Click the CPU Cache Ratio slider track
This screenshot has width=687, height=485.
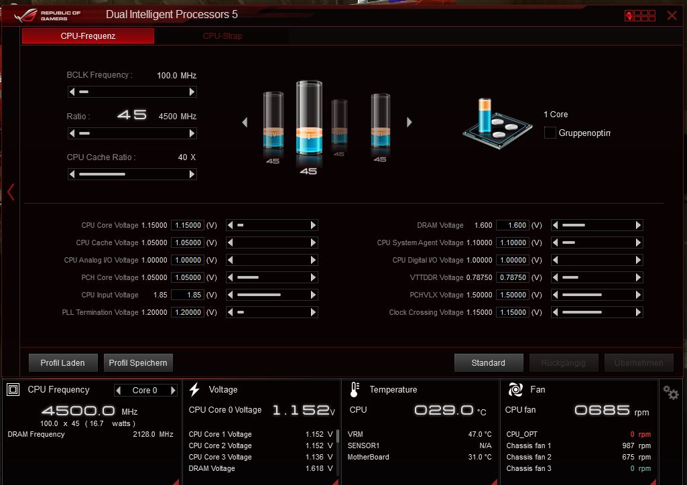(132, 174)
